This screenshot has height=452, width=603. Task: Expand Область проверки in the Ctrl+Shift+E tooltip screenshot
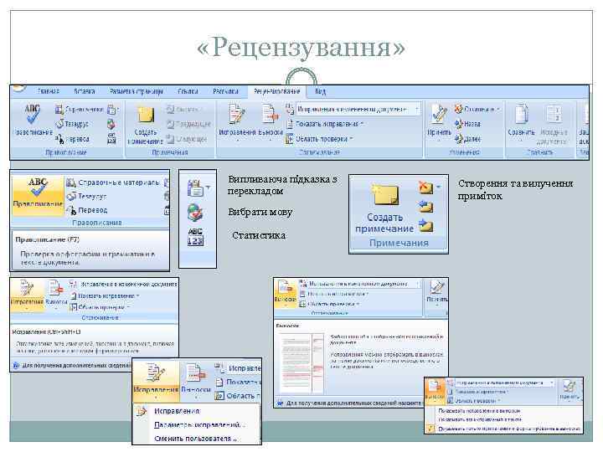(100, 307)
